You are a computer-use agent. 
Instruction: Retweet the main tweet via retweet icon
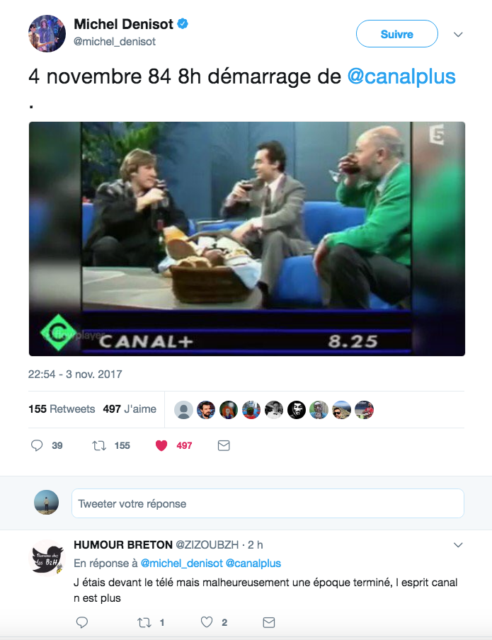click(99, 445)
